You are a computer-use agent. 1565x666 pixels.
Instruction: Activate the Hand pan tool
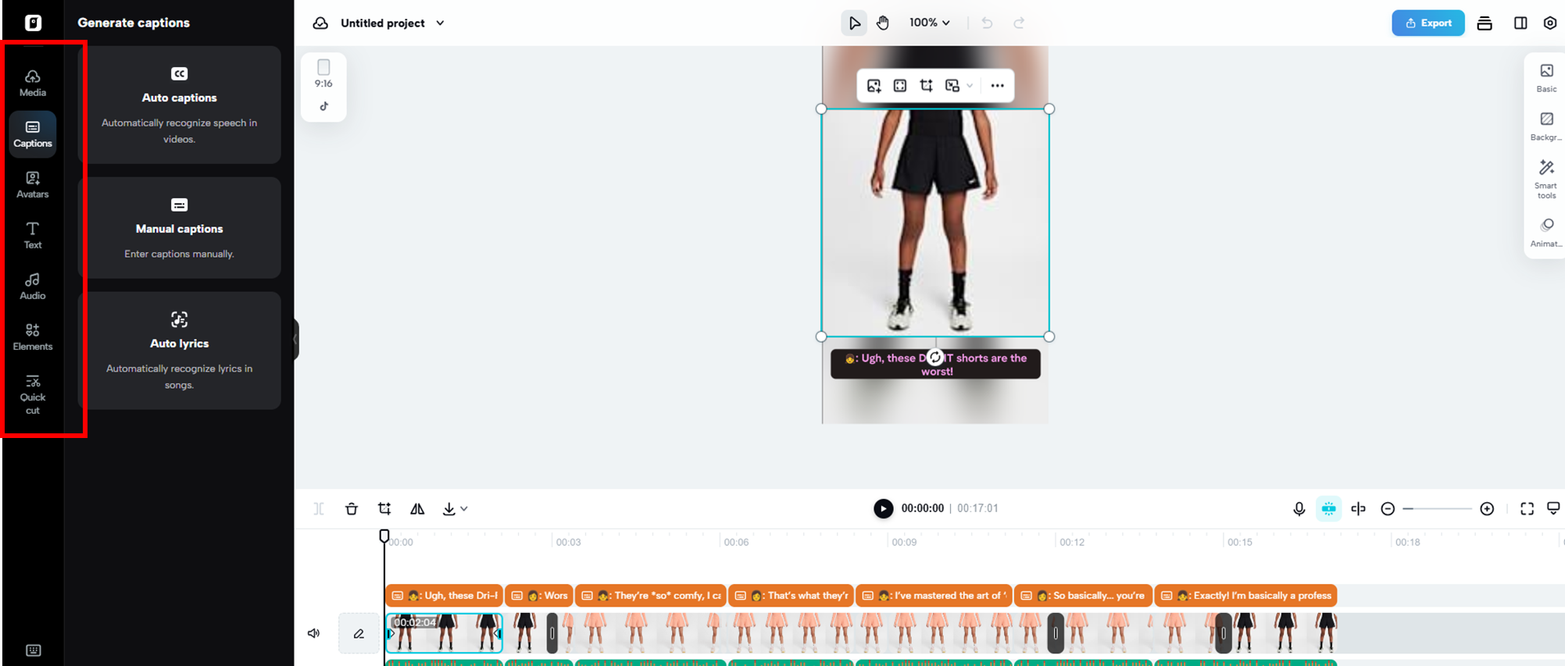tap(883, 23)
